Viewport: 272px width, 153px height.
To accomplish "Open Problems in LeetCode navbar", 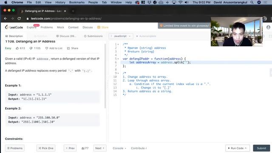I will pyautogui.click(x=47, y=27).
